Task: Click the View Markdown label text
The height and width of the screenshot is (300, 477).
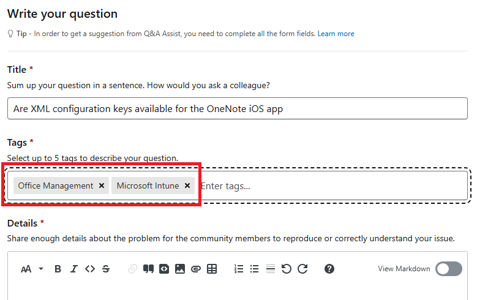Action: click(x=404, y=269)
